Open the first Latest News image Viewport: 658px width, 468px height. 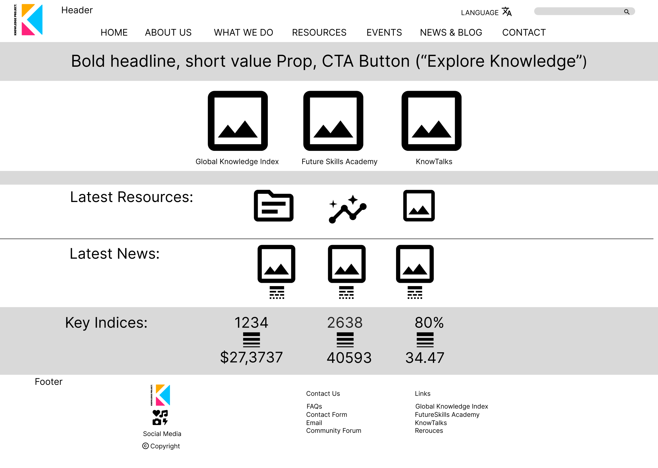point(276,264)
